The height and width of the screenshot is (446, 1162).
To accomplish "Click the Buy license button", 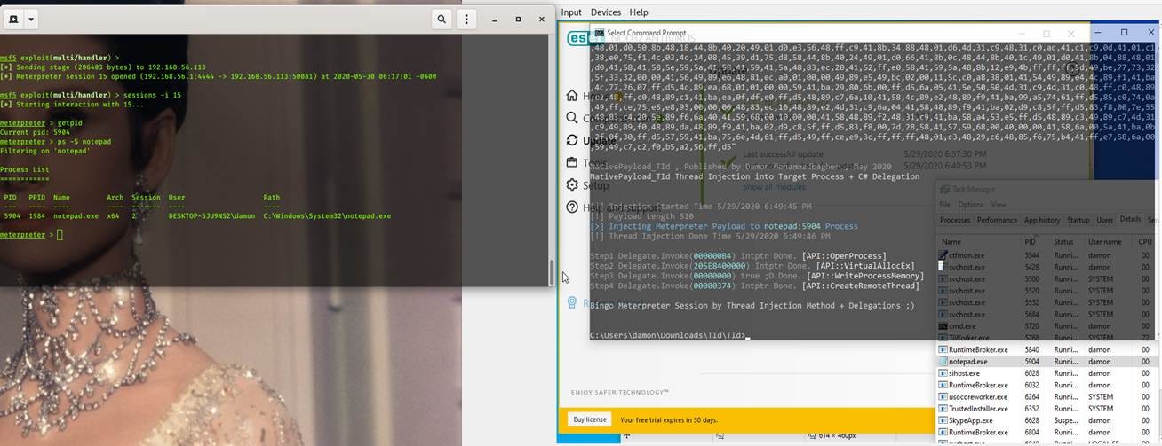I will pyautogui.click(x=590, y=419).
